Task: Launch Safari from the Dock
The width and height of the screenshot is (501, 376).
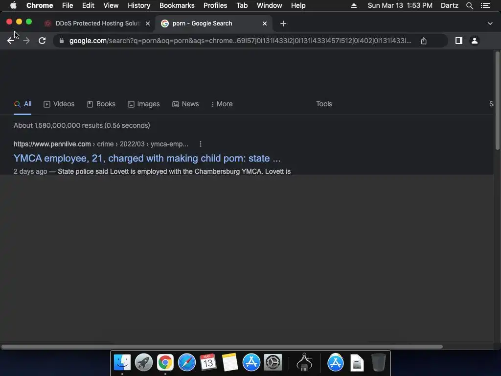Action: 186,363
